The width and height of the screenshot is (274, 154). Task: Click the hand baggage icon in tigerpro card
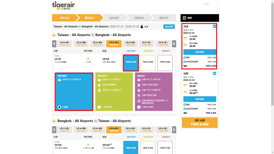tap(139, 80)
